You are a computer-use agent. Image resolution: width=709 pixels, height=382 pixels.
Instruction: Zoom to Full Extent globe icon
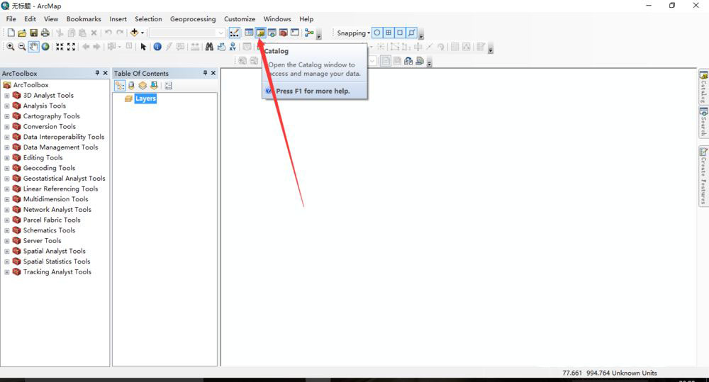coord(45,47)
